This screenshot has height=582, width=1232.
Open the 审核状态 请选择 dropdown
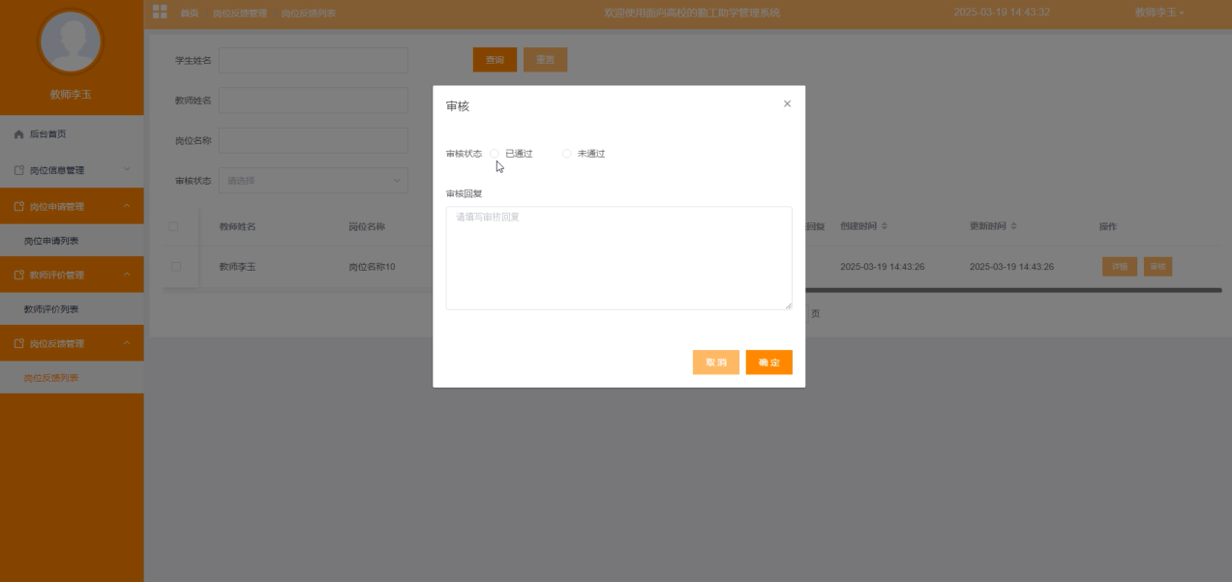click(314, 180)
